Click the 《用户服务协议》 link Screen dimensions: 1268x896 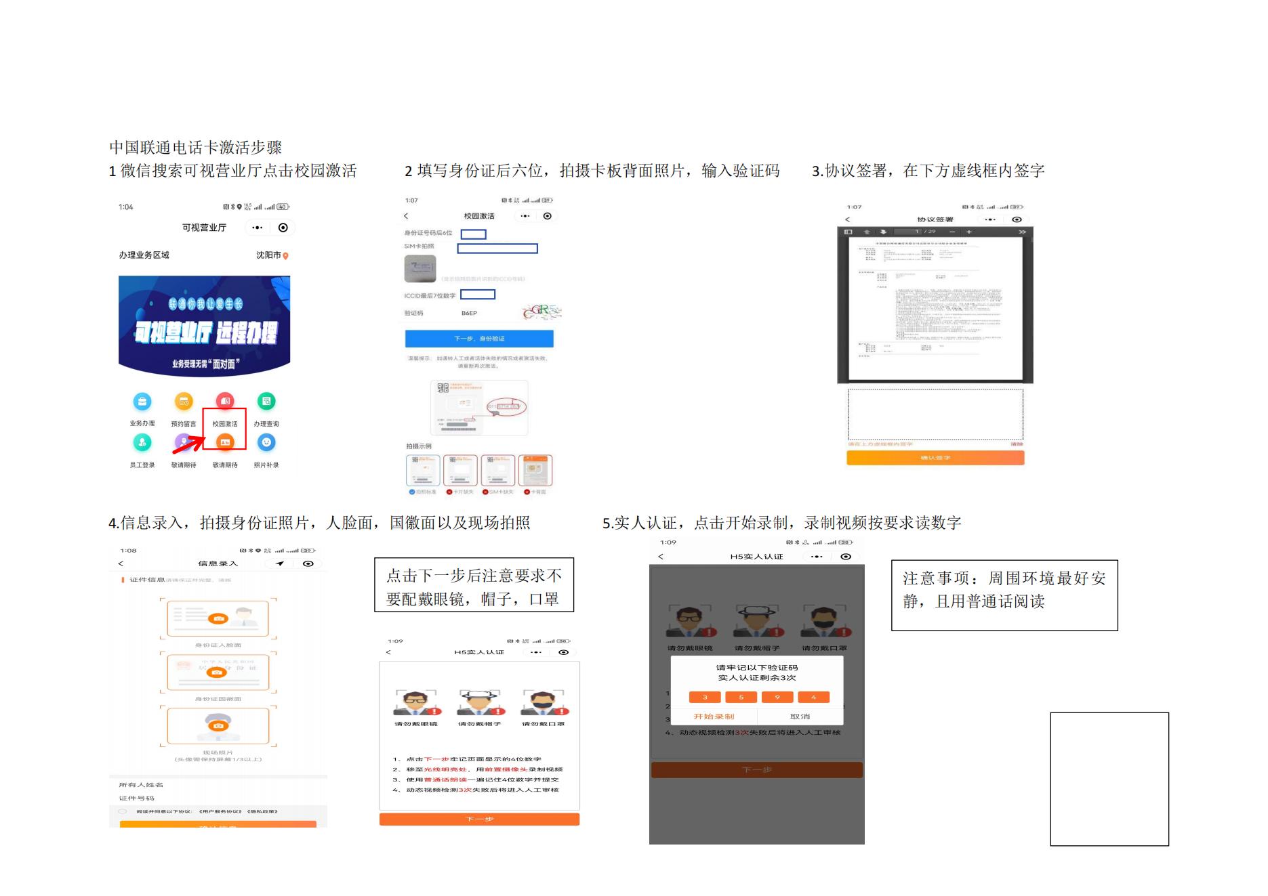coord(219,811)
